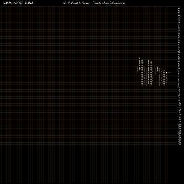Click the 'Charts MunafaSutra.com' text
Image resolution: width=184 pixels, height=184 pixels.
pos(109,3)
